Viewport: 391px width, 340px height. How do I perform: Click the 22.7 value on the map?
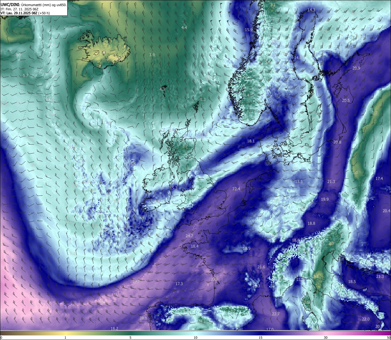[x=276, y=314]
